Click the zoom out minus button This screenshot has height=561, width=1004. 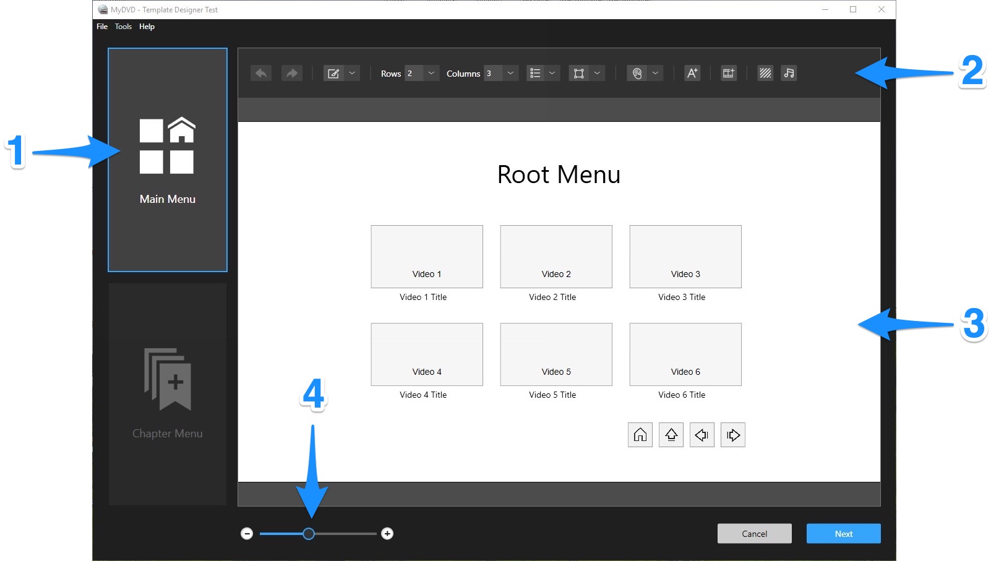pos(247,534)
